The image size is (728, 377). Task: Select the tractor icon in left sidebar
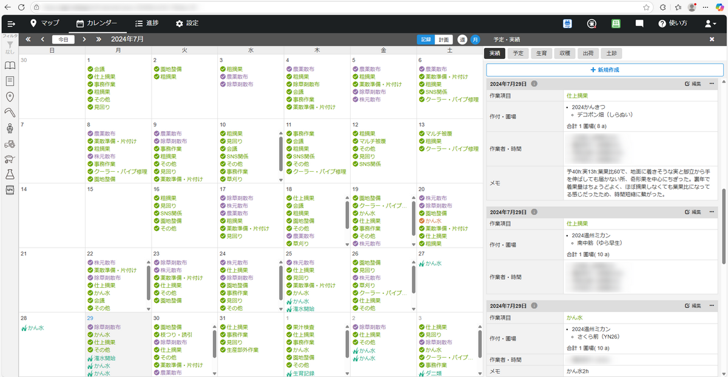(x=10, y=144)
